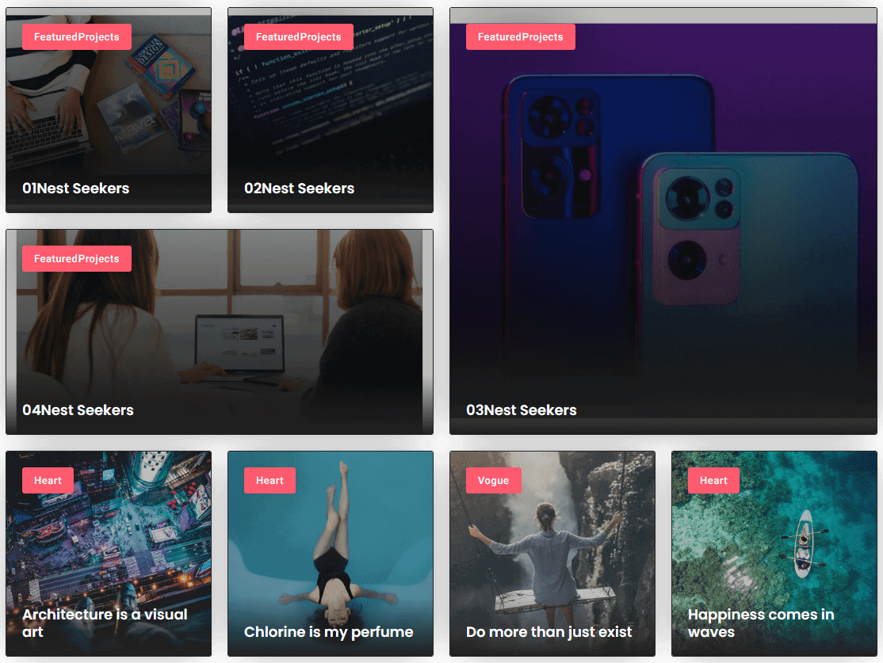Click FeaturedProjects tag on two women card
883x663 pixels.
click(77, 259)
